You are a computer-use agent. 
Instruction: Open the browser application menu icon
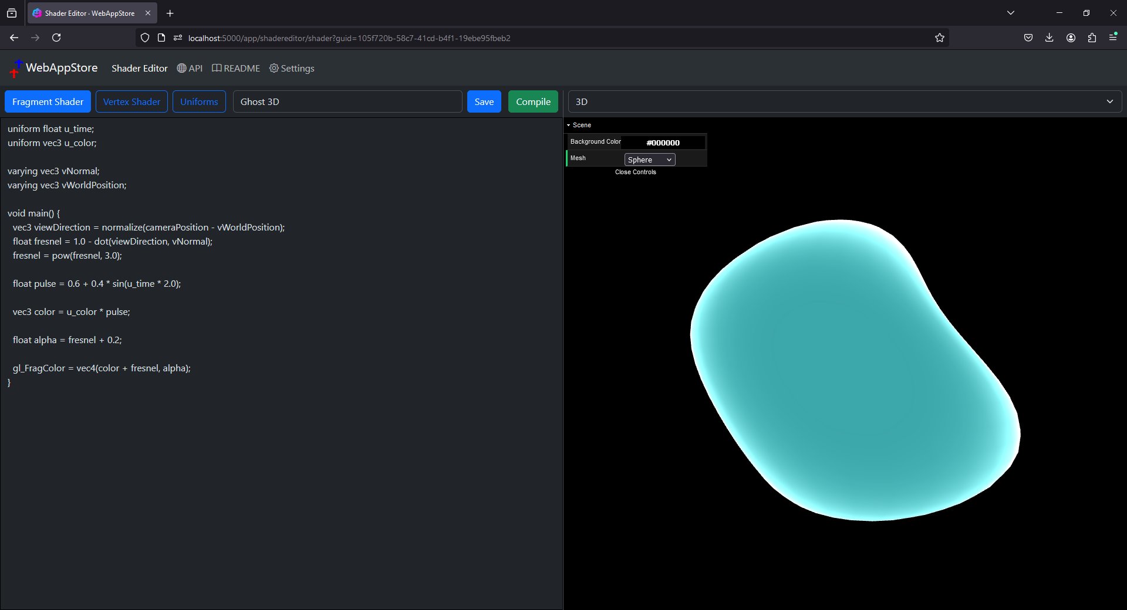[1113, 38]
